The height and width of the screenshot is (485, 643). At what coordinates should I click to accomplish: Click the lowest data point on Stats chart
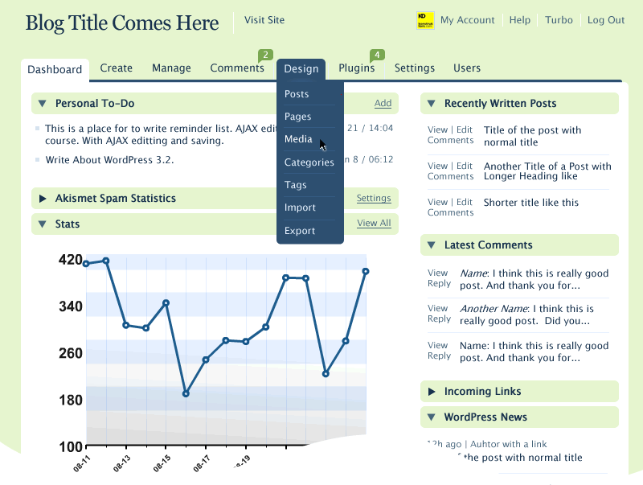point(186,394)
